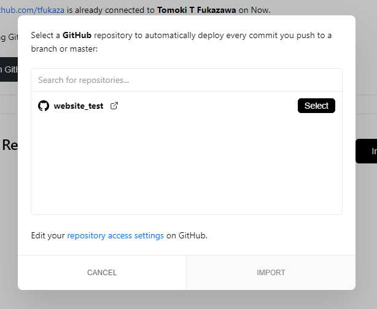Viewport: 377px width, 309px height.
Task: Click the partially hidden "Re" heading at left
Action: click(9, 146)
